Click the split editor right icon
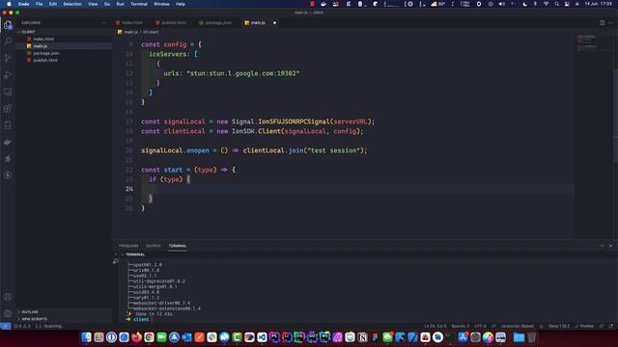 click(x=603, y=23)
